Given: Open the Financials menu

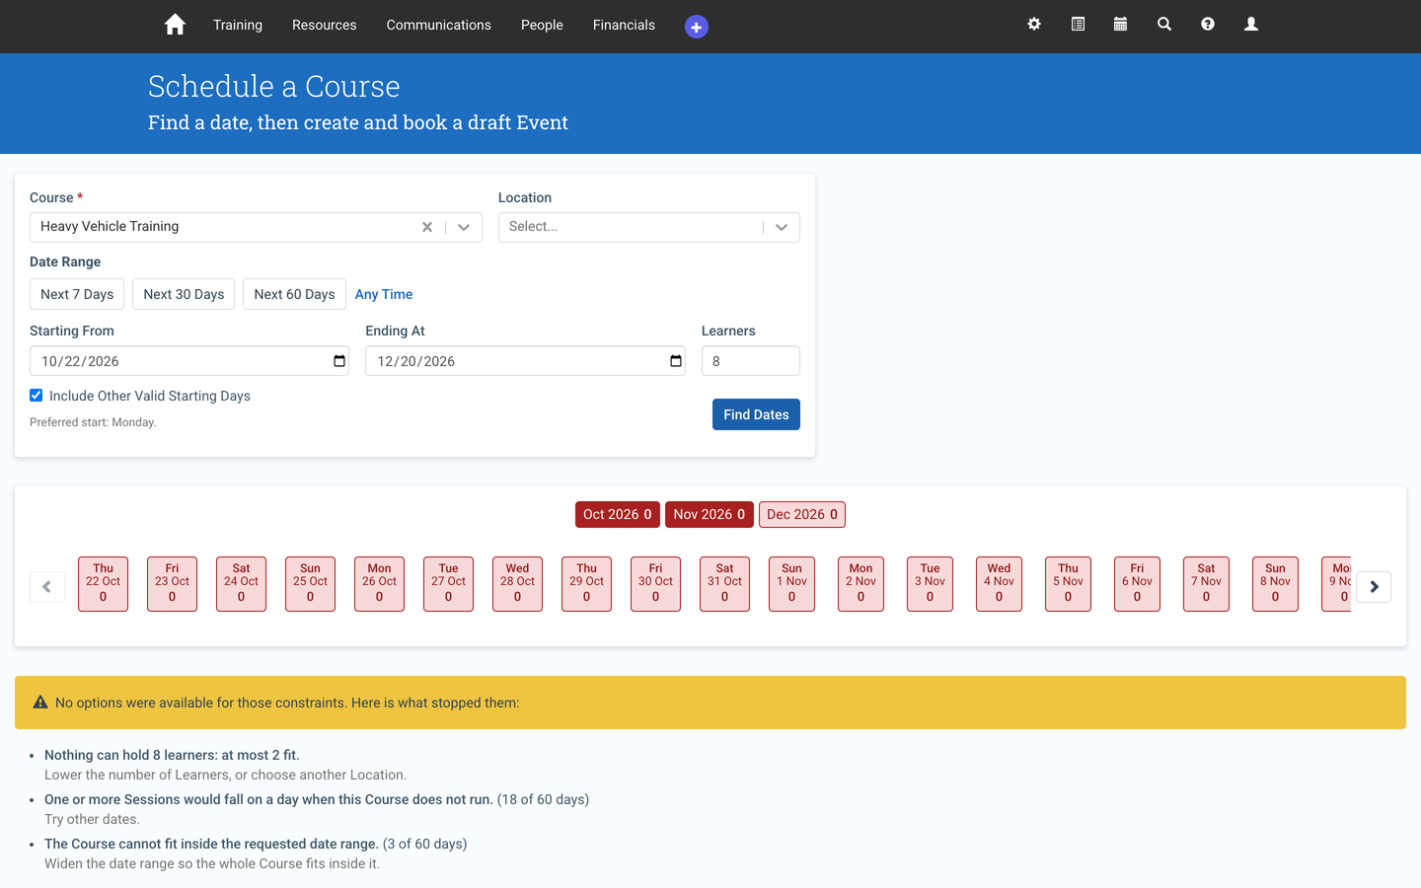Looking at the screenshot, I should click(x=624, y=25).
